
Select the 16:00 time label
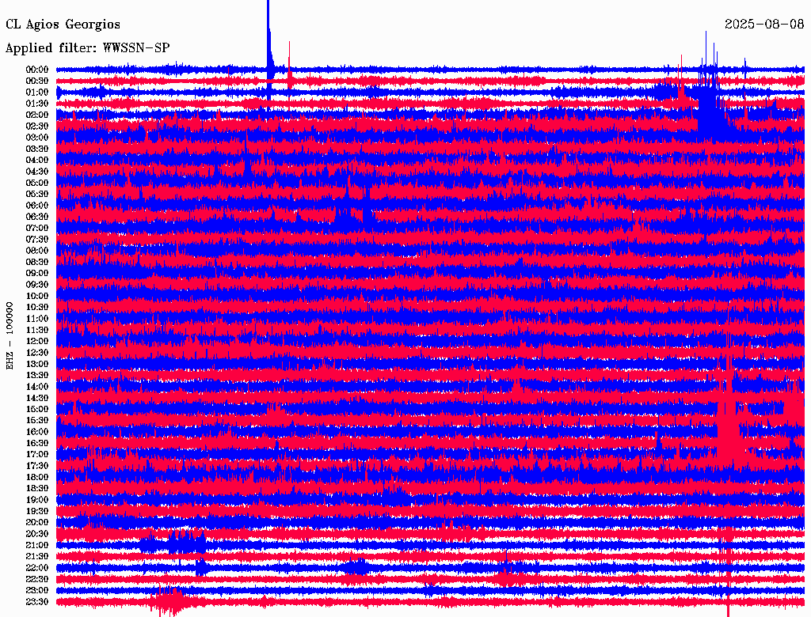point(37,431)
